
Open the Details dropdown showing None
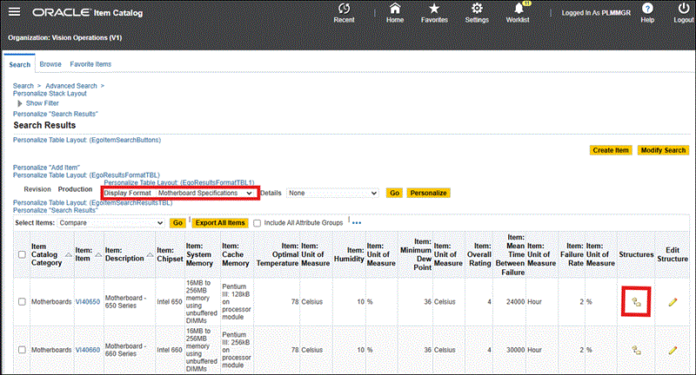pyautogui.click(x=332, y=194)
